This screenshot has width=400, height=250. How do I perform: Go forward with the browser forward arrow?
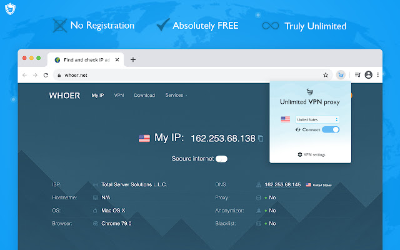[x=35, y=75]
